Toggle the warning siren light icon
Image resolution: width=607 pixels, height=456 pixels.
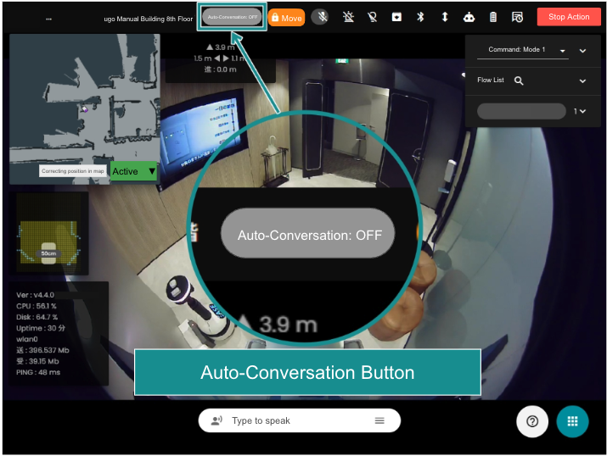pos(348,17)
